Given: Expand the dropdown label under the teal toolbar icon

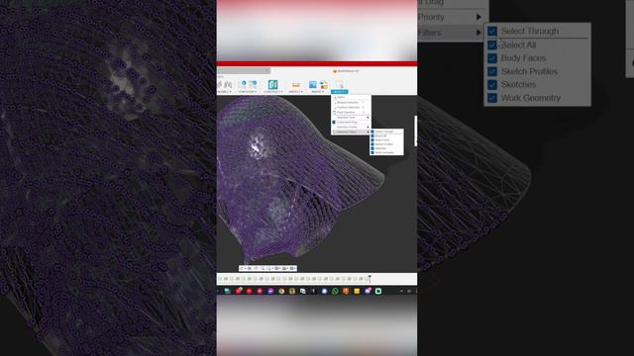Looking at the screenshot, I should pos(273,92).
